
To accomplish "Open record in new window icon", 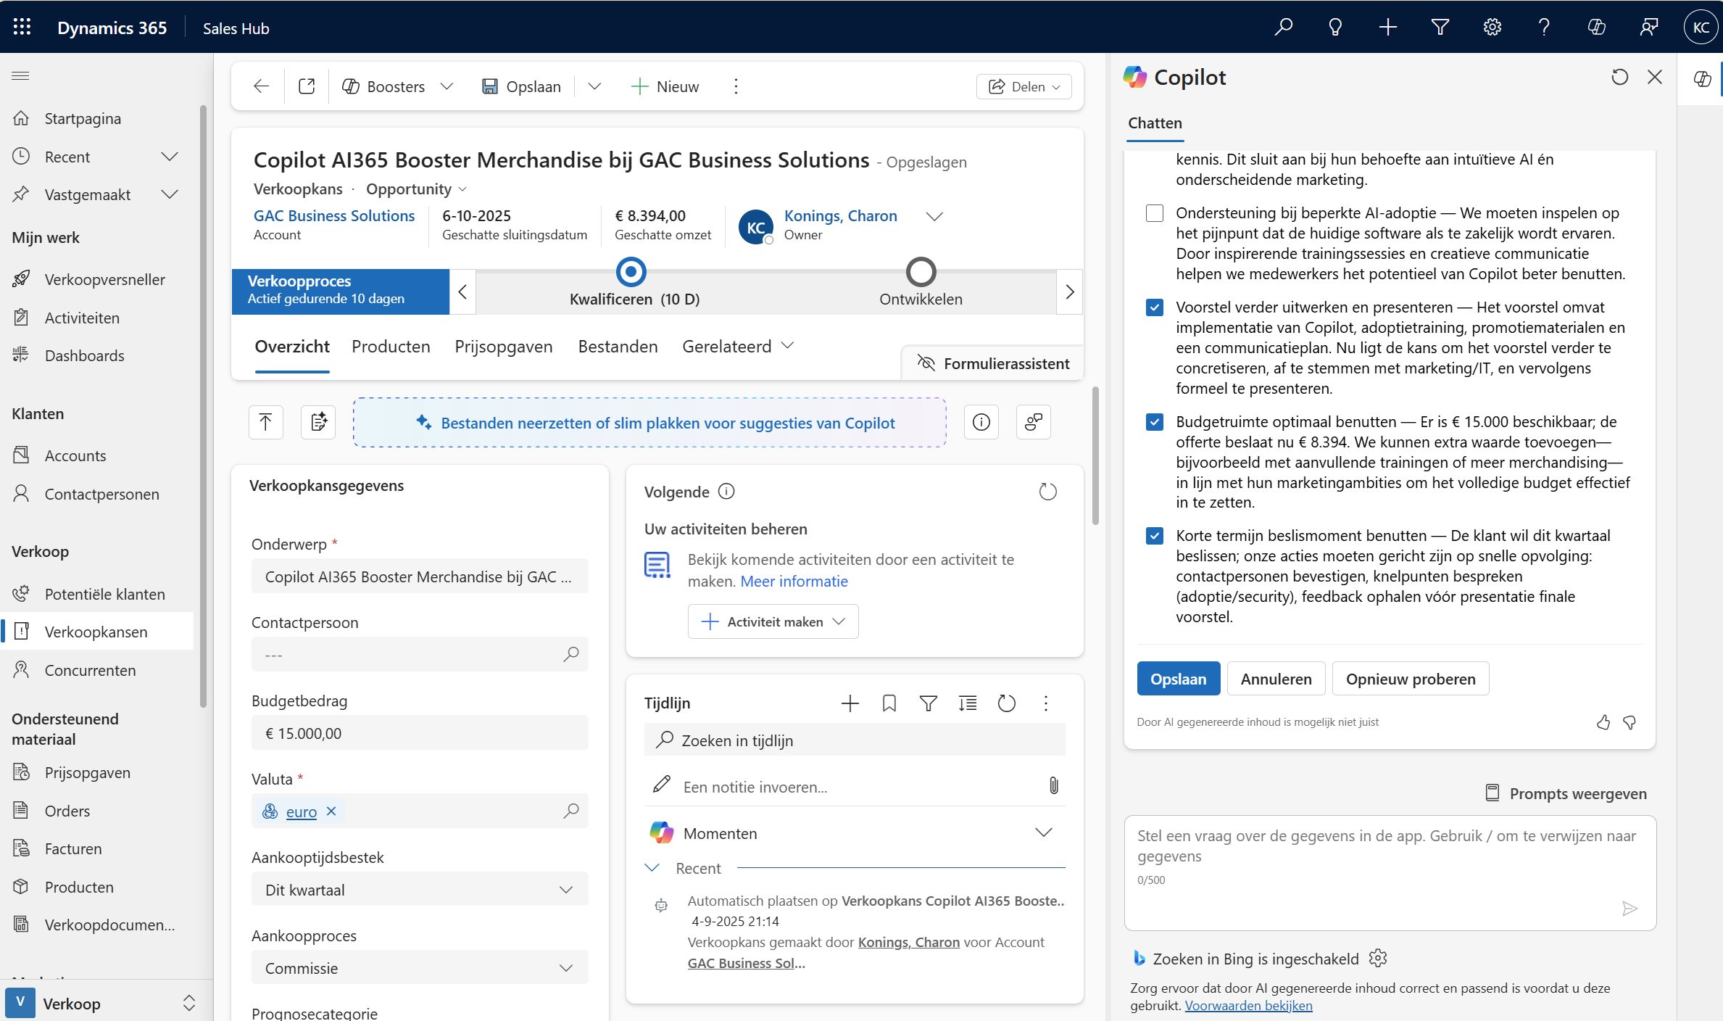I will coord(307,86).
